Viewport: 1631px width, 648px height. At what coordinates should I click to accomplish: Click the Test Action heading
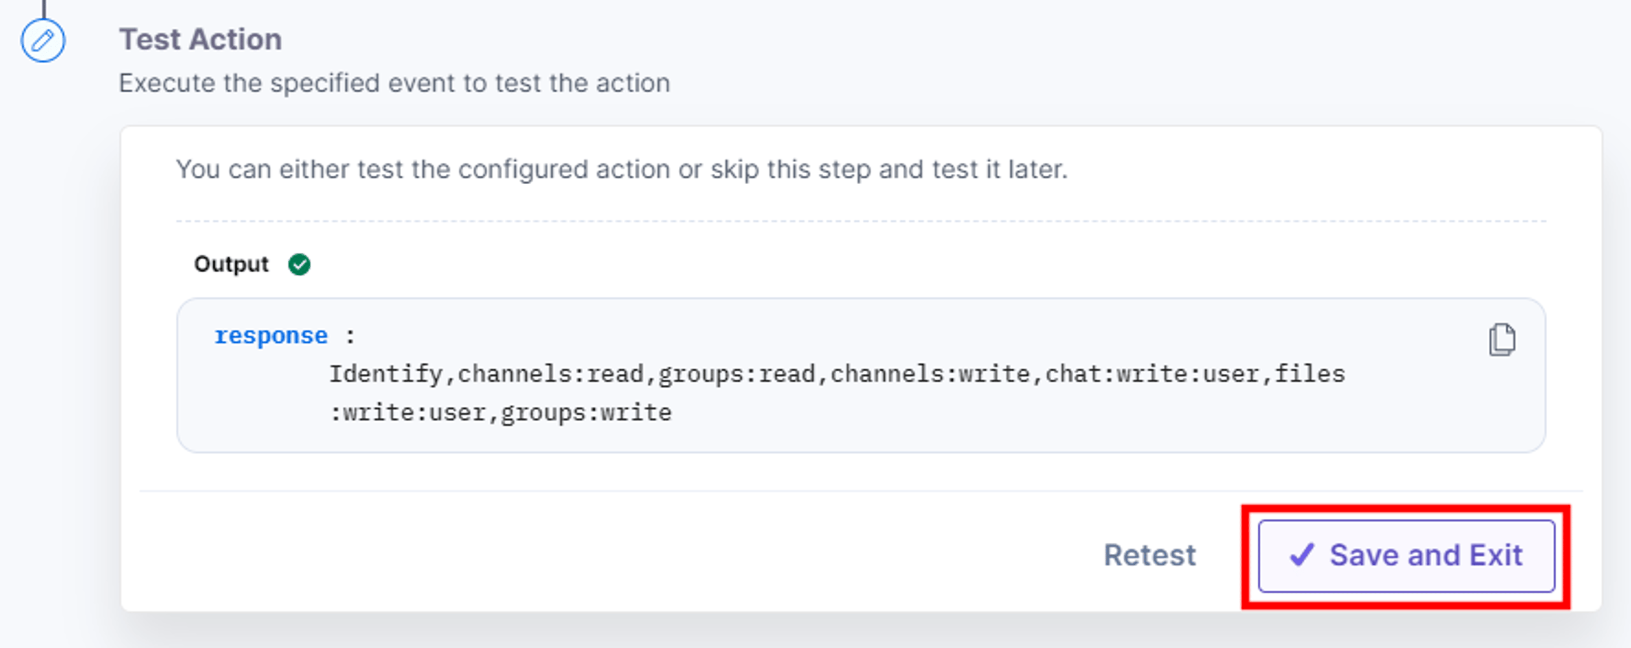201,39
